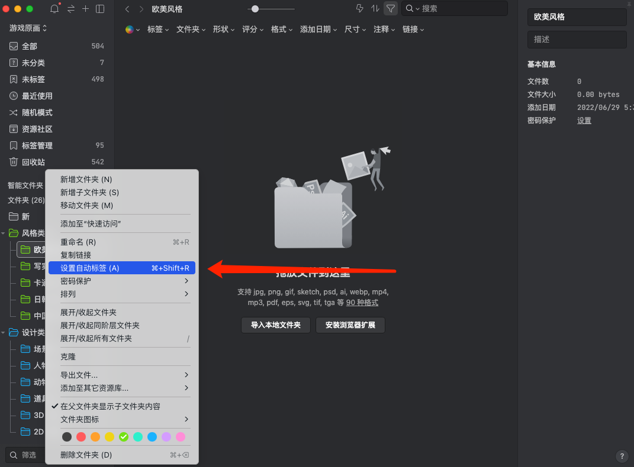Click the sort order icon next to the filter
Image resolution: width=634 pixels, height=467 pixels.
[x=374, y=9]
